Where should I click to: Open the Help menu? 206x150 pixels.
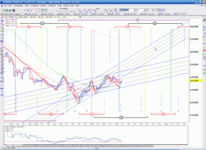click(x=77, y=6)
